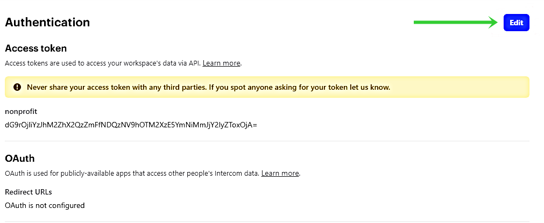Click the OAuth section heading
The width and height of the screenshot is (544, 223).
20,159
